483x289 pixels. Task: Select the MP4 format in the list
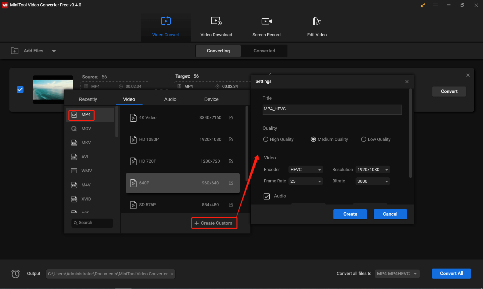click(90, 115)
